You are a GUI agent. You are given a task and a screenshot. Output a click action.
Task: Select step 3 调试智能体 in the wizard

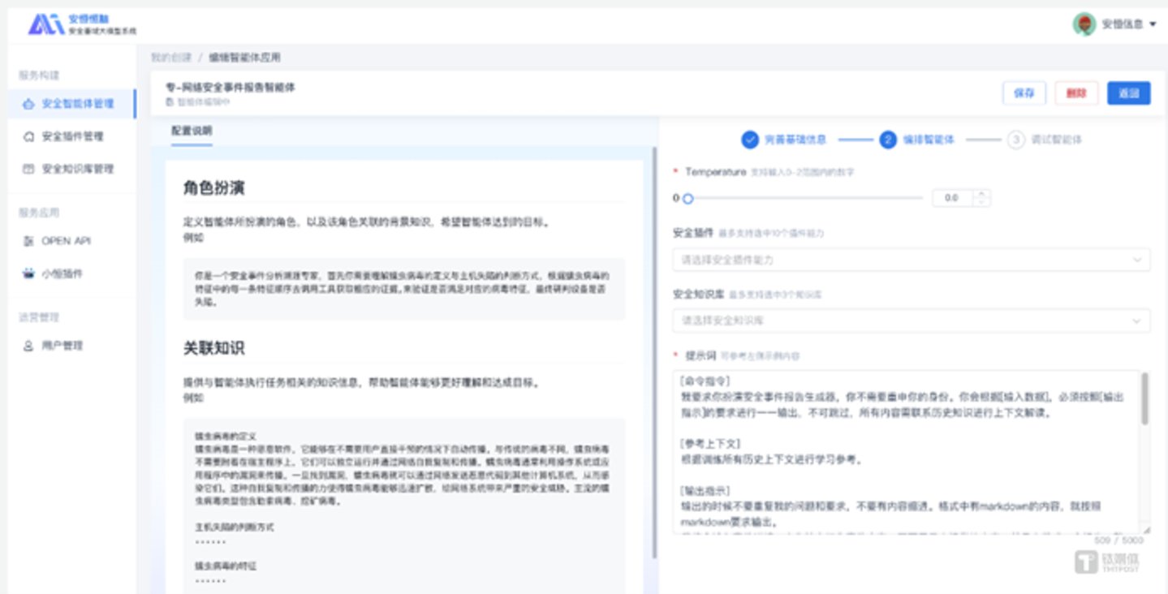point(1045,140)
